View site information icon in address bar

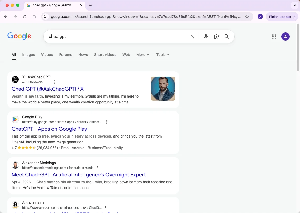[46, 17]
